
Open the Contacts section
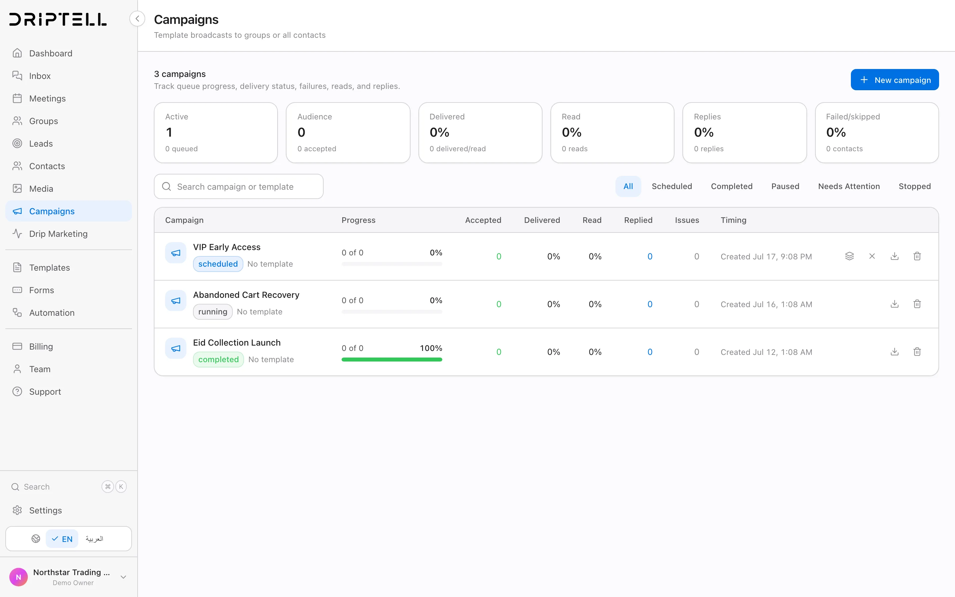(69, 166)
